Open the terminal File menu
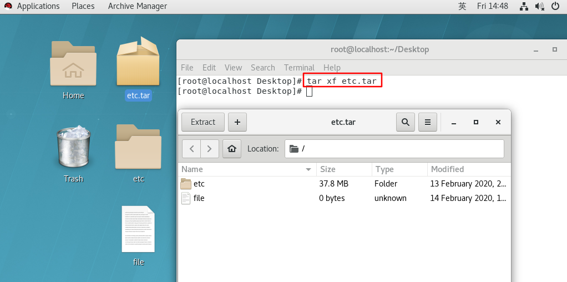 coord(187,68)
